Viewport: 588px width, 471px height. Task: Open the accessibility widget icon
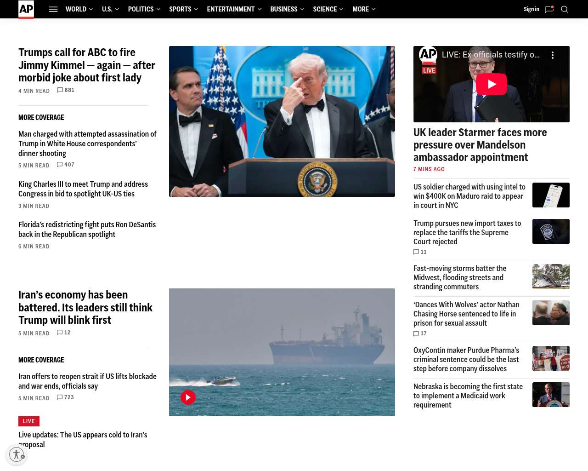click(x=17, y=455)
